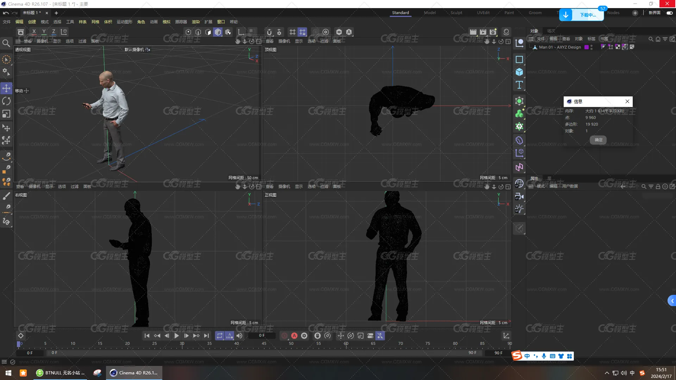Add a Camera object

click(519, 196)
